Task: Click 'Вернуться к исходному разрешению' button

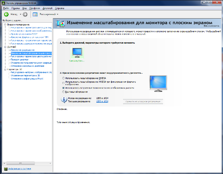Action: (x=143, y=101)
